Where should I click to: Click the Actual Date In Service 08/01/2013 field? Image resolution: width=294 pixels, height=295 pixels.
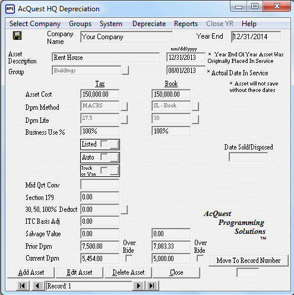(186, 70)
